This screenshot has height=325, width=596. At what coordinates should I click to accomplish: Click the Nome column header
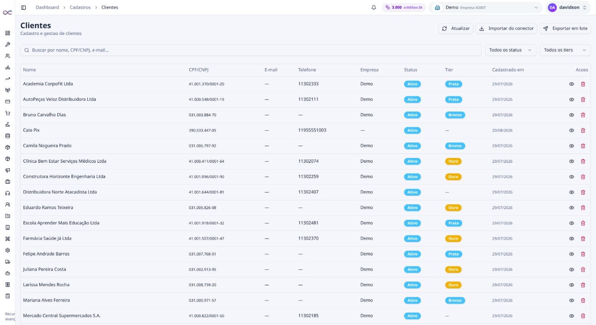[29, 70]
